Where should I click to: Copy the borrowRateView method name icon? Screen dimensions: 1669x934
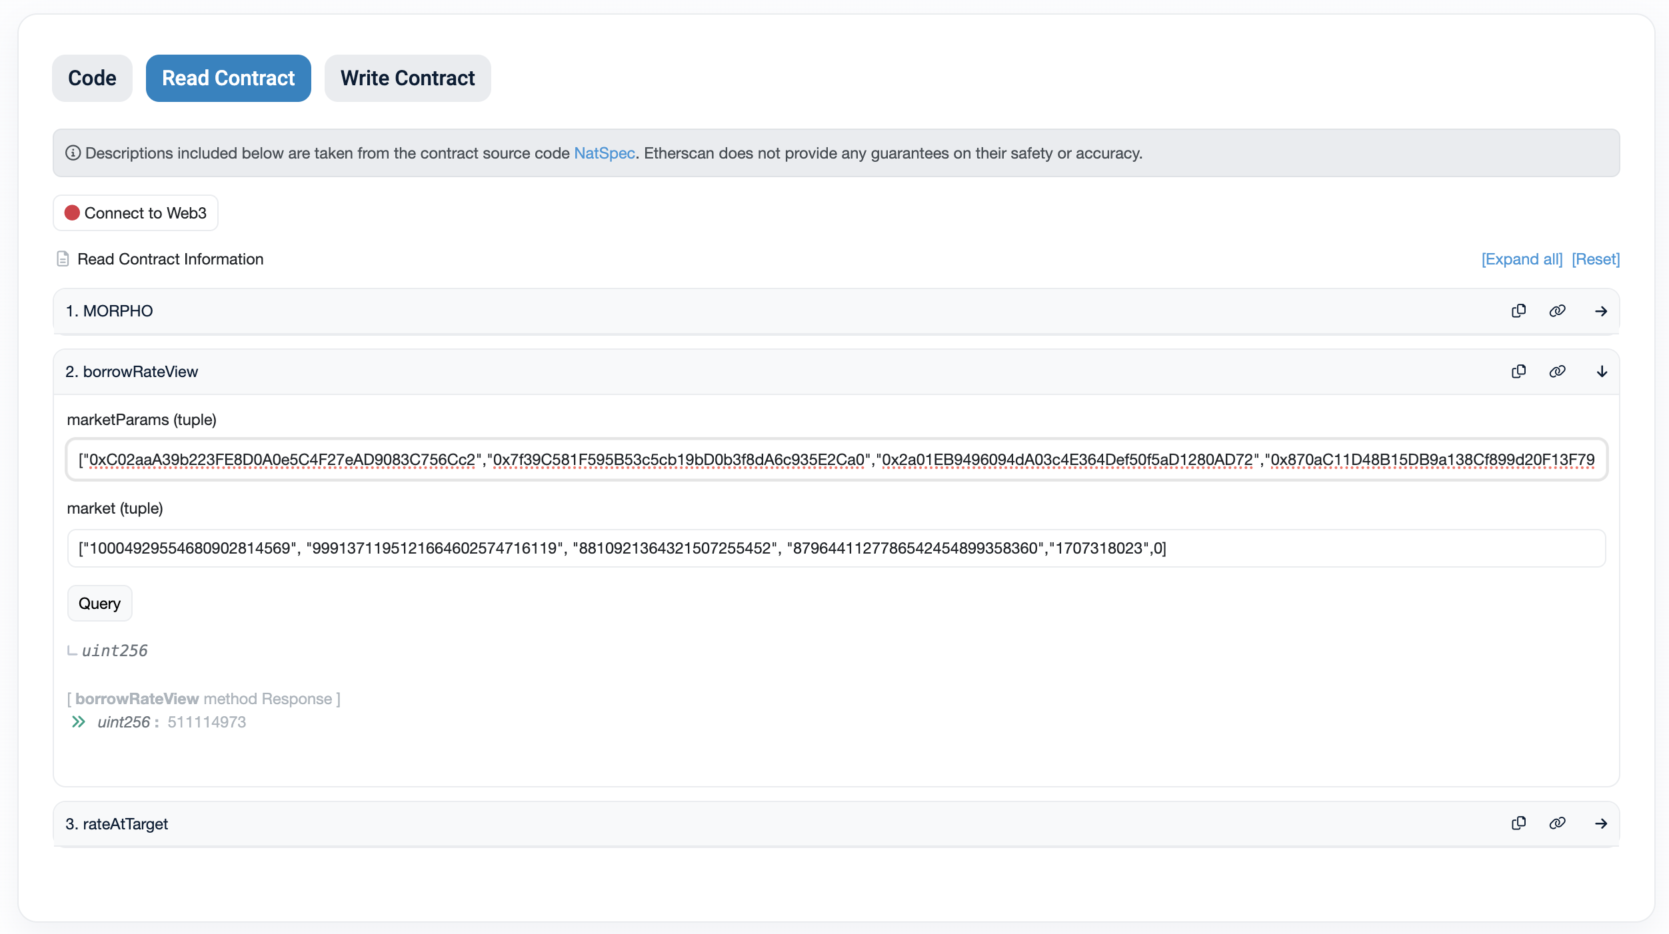pyautogui.click(x=1518, y=372)
